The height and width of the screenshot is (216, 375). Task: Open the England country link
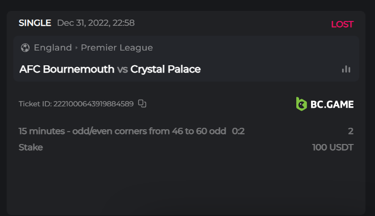point(52,48)
